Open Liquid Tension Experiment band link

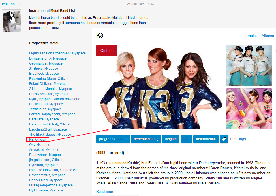tap(50, 53)
